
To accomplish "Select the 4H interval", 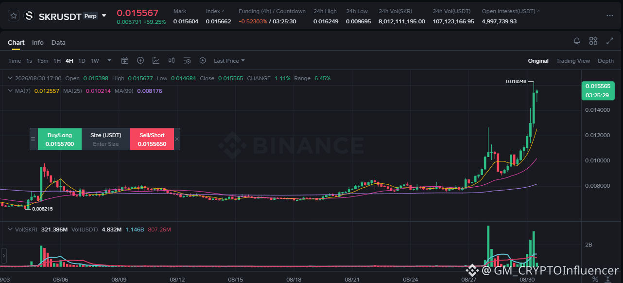I will (69, 61).
